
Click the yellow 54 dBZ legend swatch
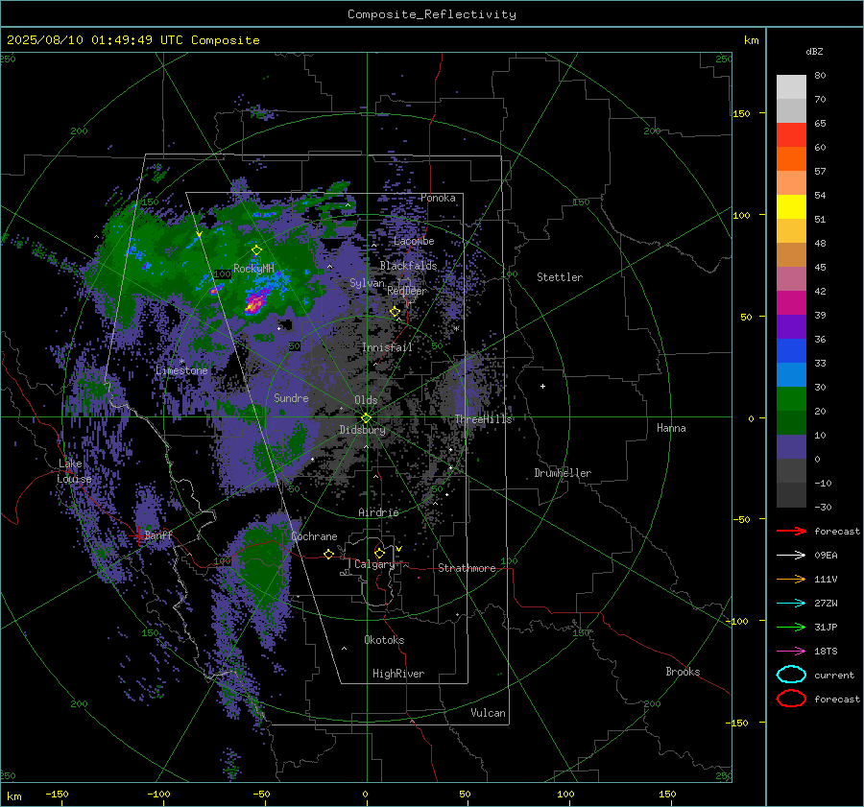point(791,206)
